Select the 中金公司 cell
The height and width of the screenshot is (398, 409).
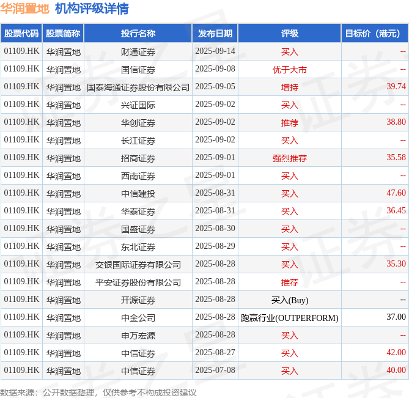138,318
